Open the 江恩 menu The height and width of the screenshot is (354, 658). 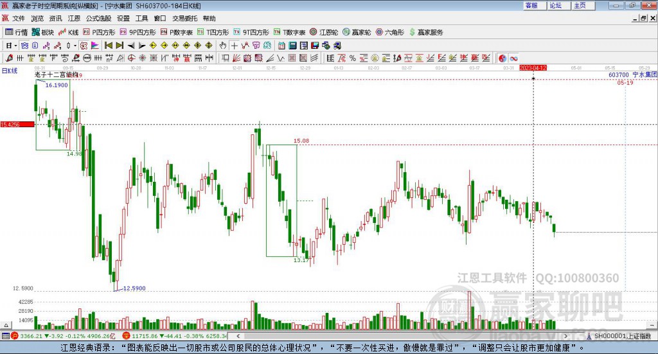[x=74, y=19]
